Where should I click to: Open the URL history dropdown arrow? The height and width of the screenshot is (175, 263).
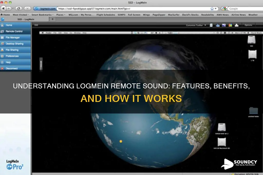pos(216,8)
